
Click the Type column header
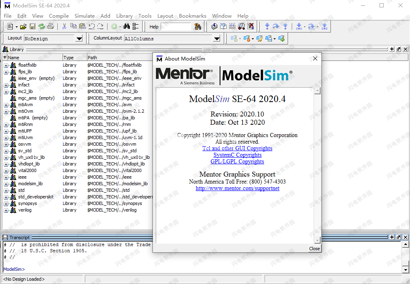point(75,58)
